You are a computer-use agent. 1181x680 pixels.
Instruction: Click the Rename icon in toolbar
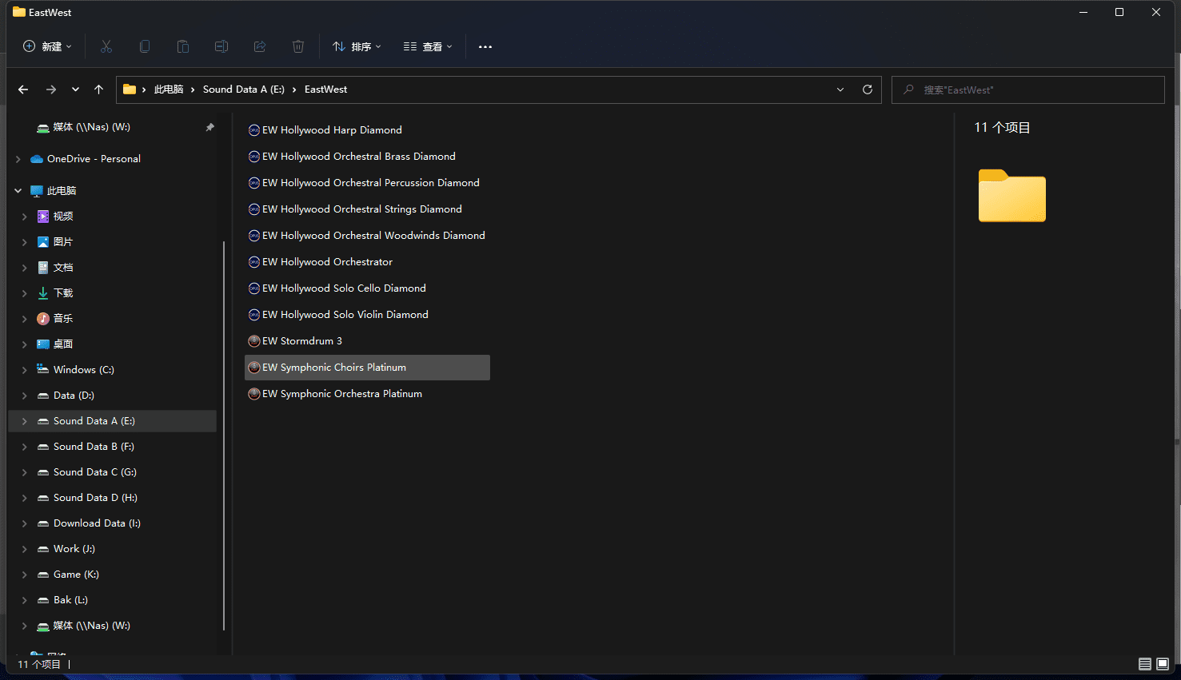[221, 47]
